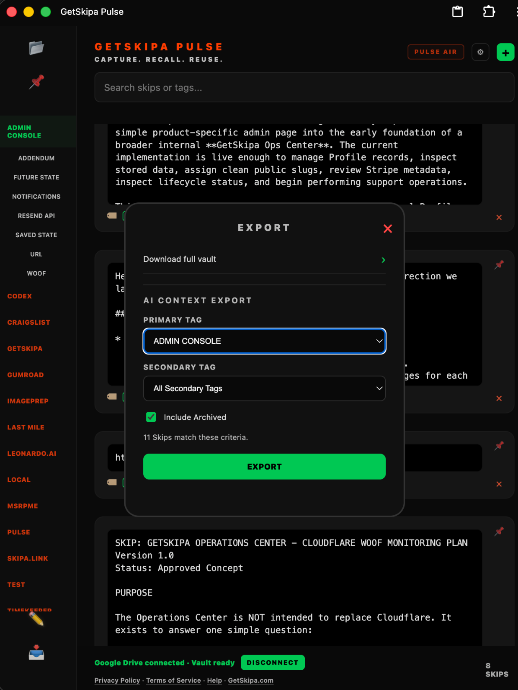Click '11 Skips match these criteria' text

(x=196, y=437)
